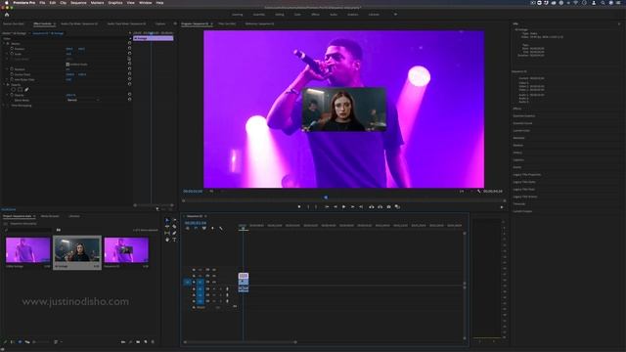The height and width of the screenshot is (352, 626).
Task: Toggle Linked Selection in the timeline
Action: tap(204, 228)
